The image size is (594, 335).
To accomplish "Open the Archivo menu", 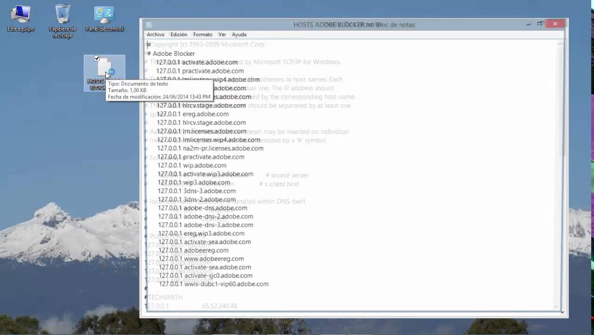I will point(156,34).
